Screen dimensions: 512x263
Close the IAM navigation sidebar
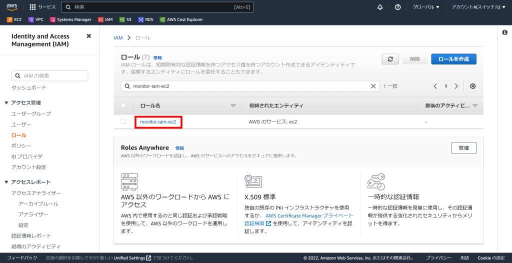pos(88,36)
